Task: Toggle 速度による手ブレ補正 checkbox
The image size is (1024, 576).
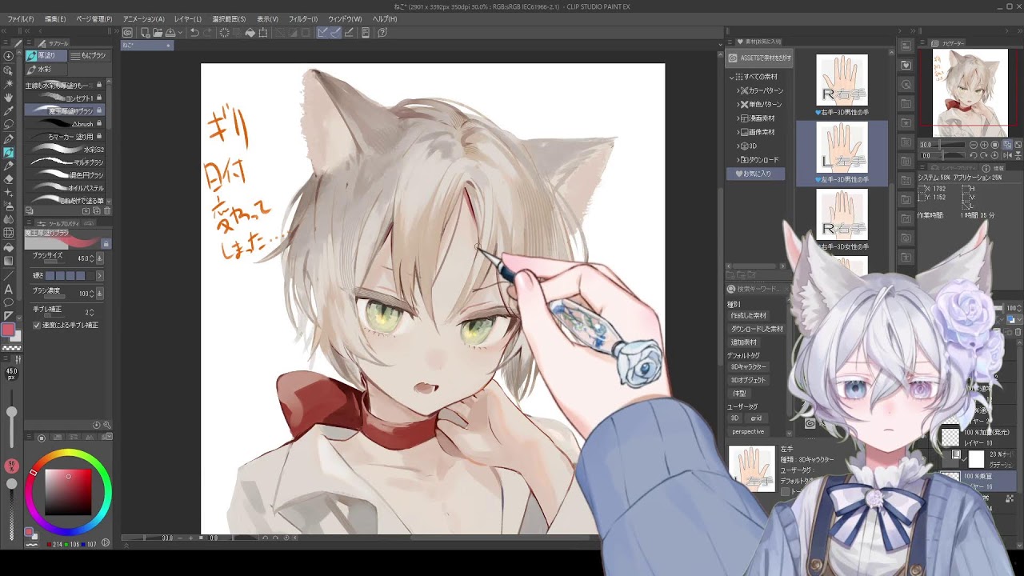Action: 36,326
